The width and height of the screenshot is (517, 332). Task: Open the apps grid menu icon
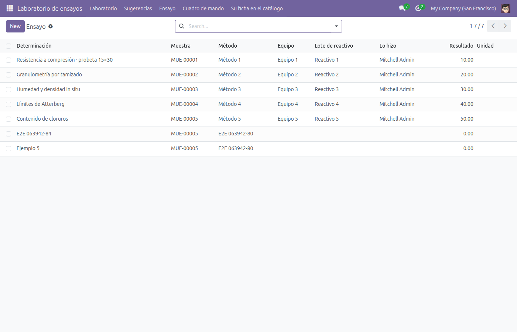click(10, 8)
